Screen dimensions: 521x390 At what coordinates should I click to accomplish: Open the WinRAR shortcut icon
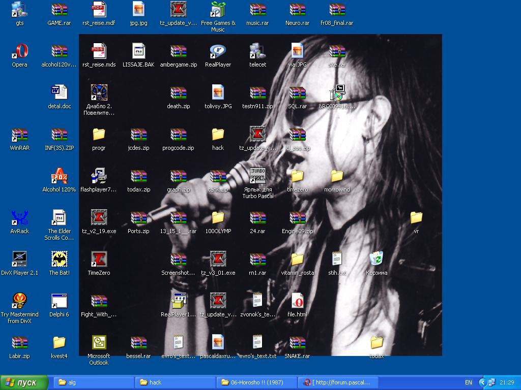click(20, 135)
